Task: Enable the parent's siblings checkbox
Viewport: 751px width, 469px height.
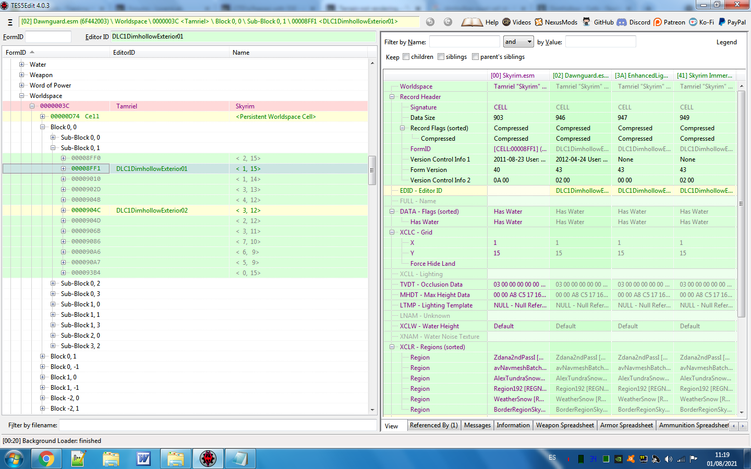Action: 476,57
